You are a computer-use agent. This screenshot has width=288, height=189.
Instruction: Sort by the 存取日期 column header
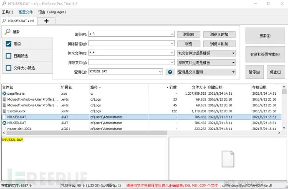(266, 88)
